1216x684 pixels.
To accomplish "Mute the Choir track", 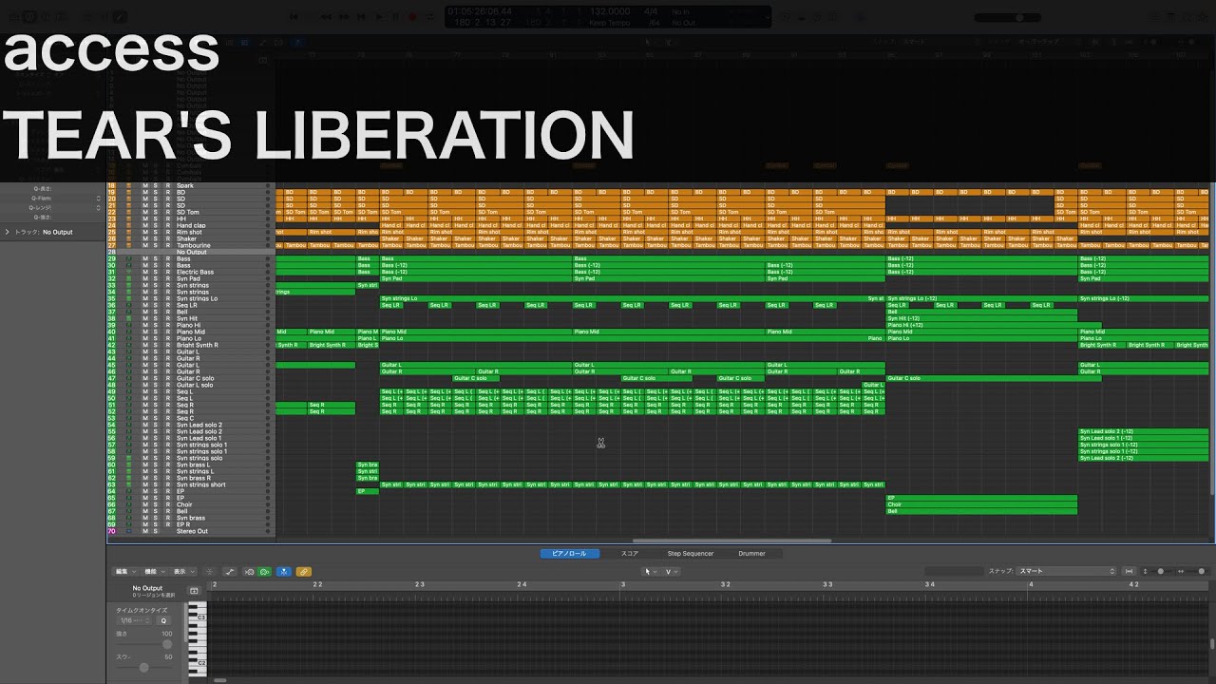I will tap(145, 504).
